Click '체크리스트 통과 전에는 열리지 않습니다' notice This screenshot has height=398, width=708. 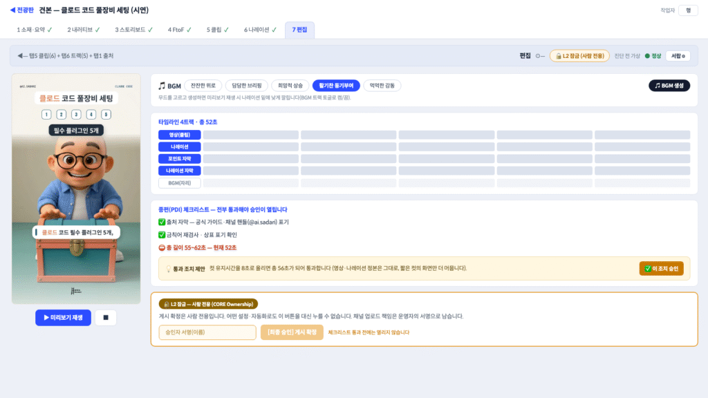(369, 332)
